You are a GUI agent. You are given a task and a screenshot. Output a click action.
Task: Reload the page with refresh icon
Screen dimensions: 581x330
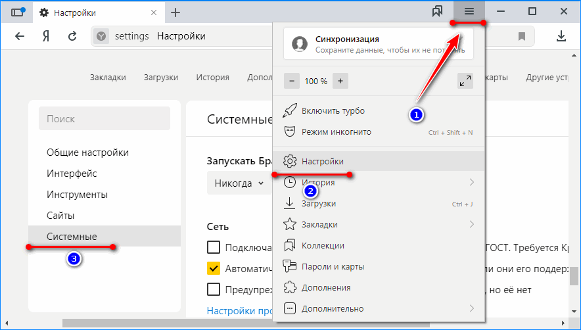click(72, 36)
